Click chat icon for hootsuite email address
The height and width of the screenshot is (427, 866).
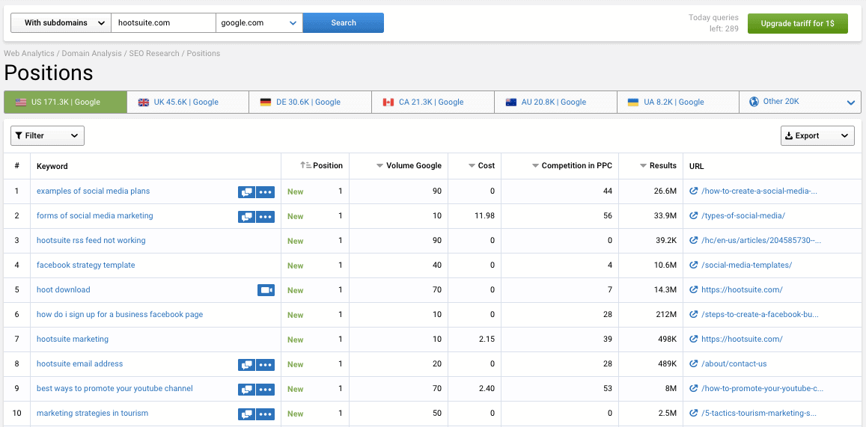(246, 364)
